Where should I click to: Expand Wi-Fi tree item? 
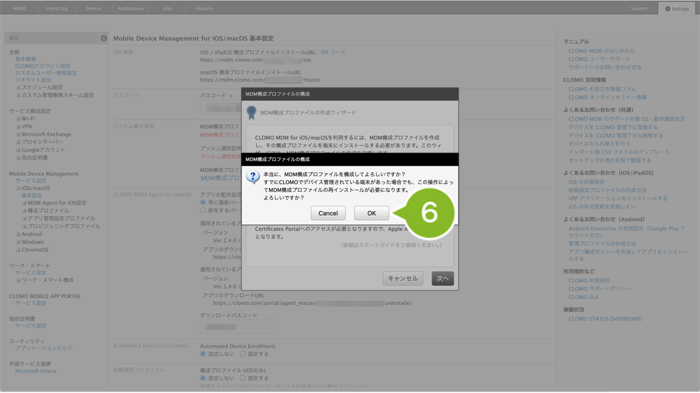[18, 119]
